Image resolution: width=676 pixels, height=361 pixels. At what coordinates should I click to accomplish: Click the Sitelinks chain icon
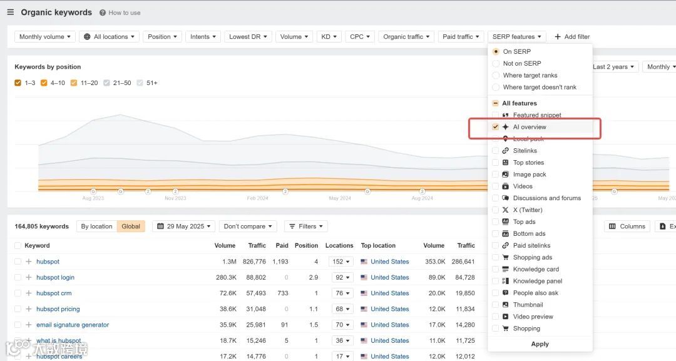[505, 151]
